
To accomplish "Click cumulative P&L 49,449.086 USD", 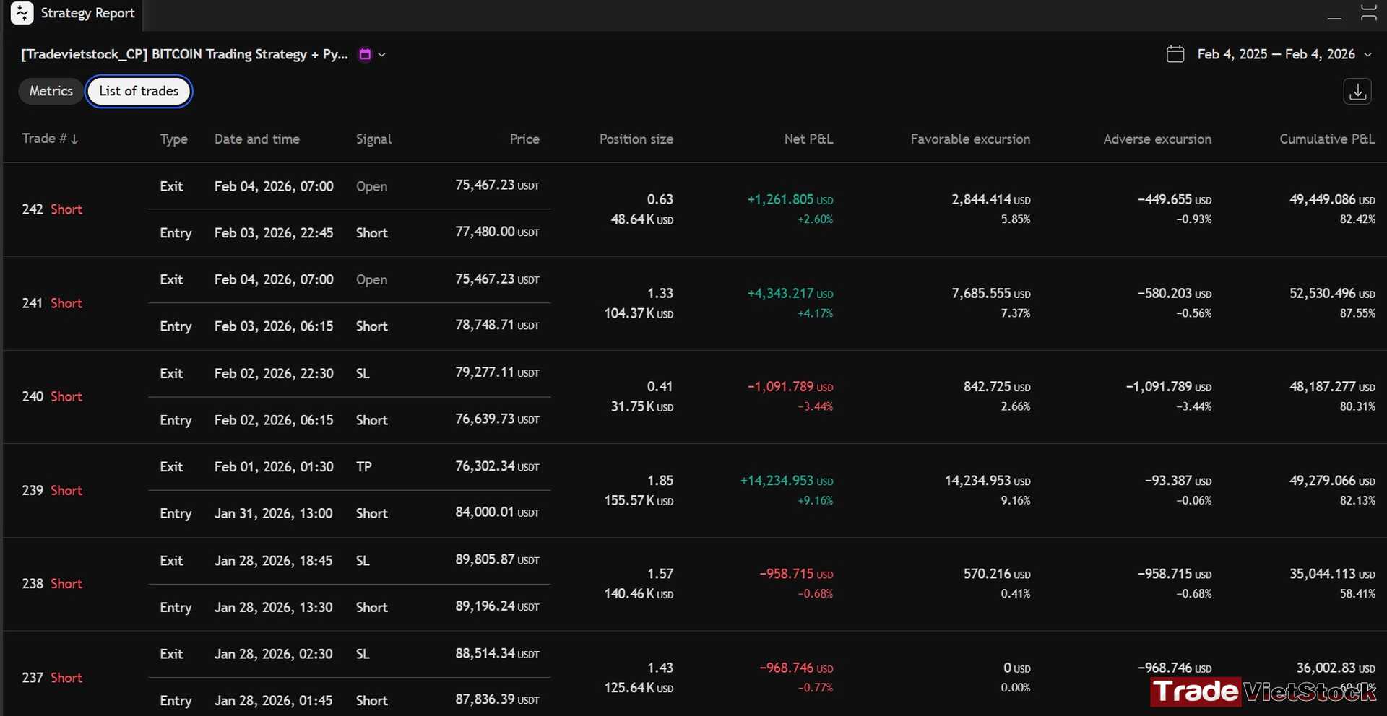I will (1332, 199).
